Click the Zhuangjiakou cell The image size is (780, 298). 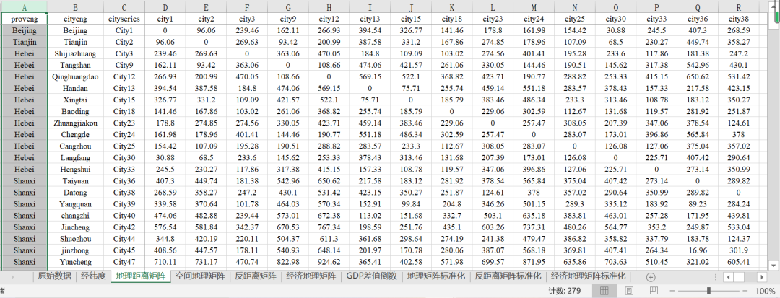coord(76,123)
